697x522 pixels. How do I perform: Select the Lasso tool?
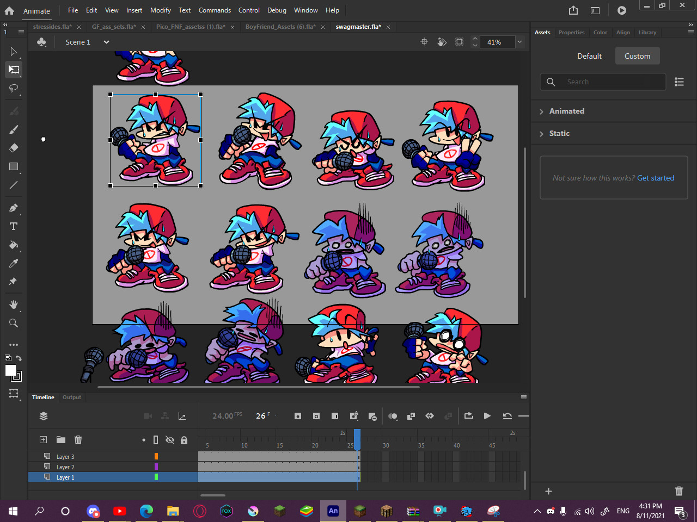14,88
